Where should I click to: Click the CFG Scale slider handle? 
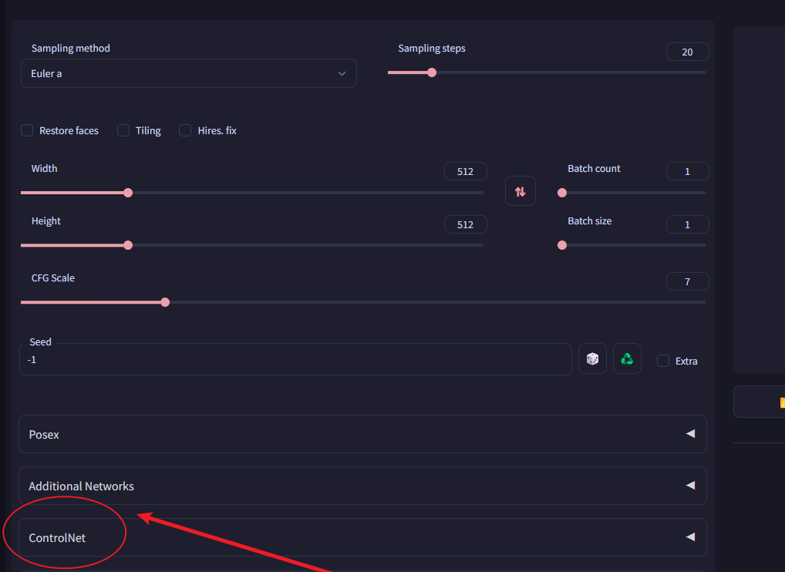165,302
